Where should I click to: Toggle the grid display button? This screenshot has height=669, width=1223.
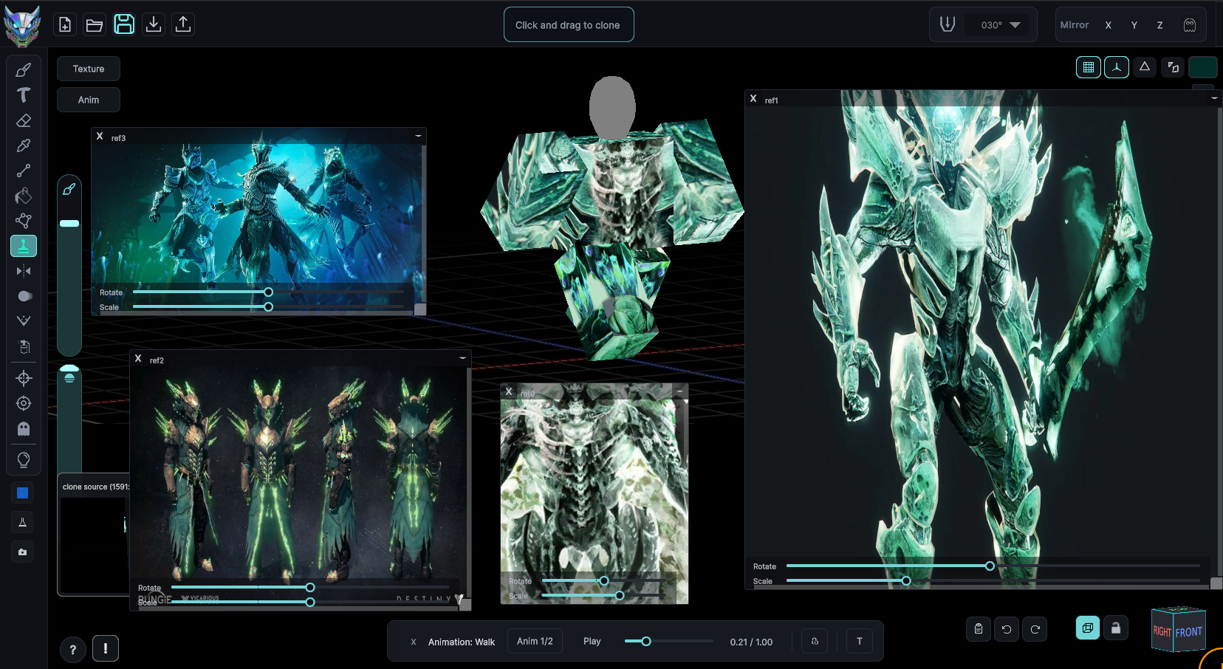pos(1089,67)
